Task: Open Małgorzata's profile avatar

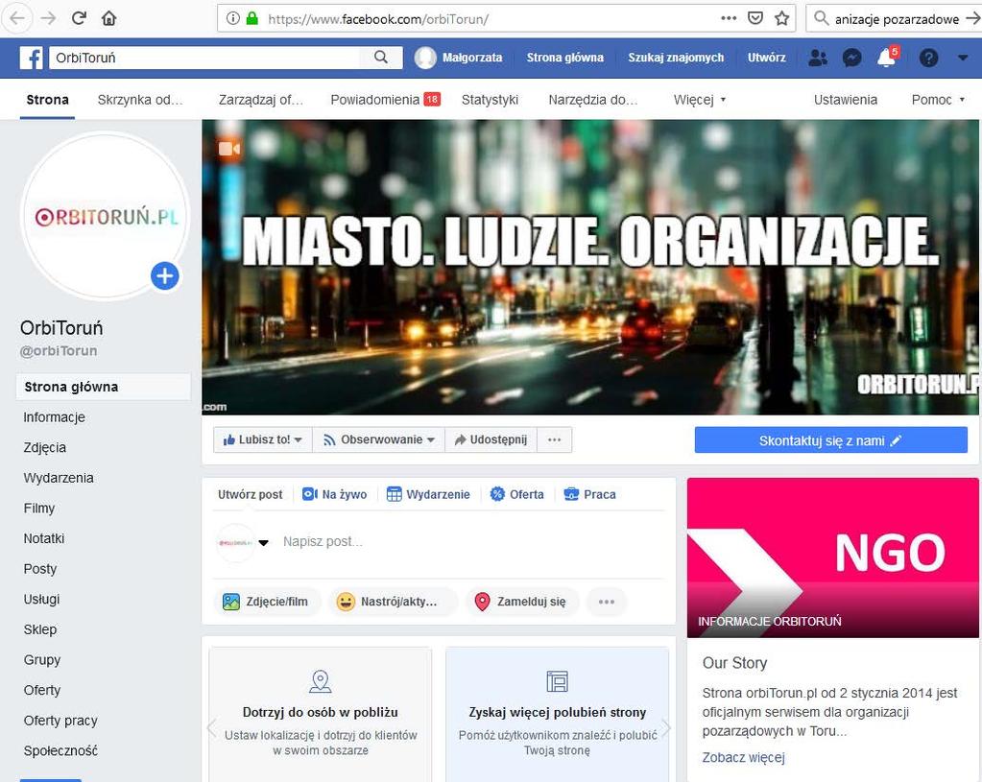Action: tap(425, 58)
